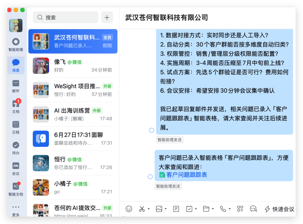Click the message line 6. 会议安排
Viewport: 303px width, 224px height.
pyautogui.click(x=217, y=90)
